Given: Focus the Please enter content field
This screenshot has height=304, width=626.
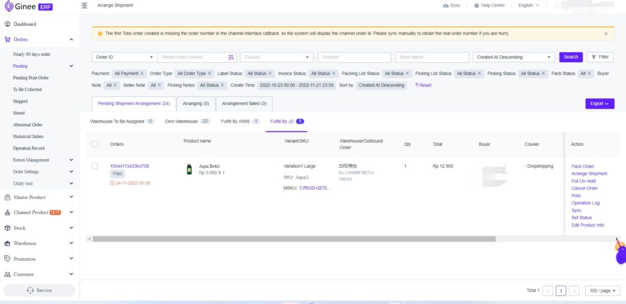Looking at the screenshot, I should tap(193, 57).
